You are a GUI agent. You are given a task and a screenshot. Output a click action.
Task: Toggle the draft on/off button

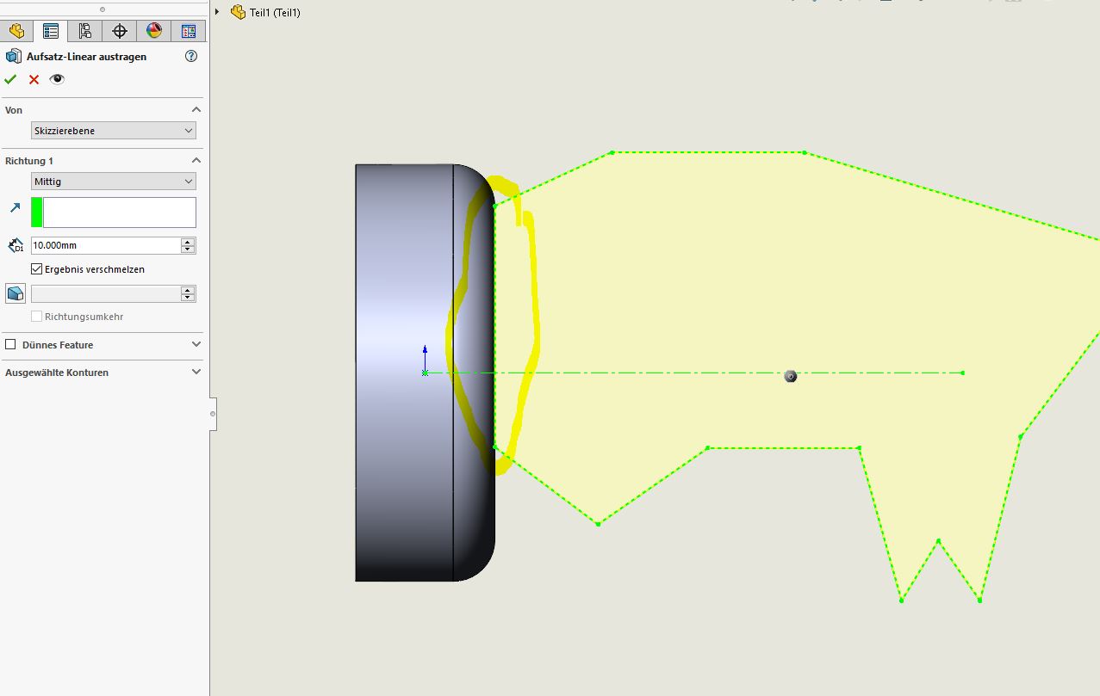(16, 293)
